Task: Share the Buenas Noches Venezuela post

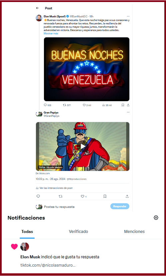Action: click(x=128, y=105)
